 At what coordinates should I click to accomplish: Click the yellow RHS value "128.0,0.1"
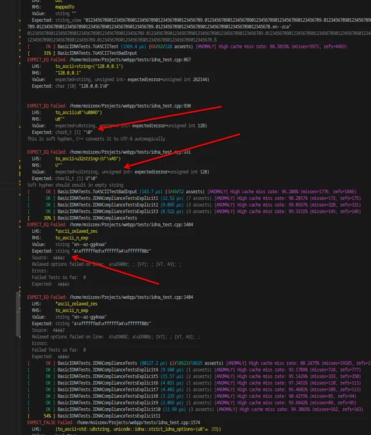point(68,73)
